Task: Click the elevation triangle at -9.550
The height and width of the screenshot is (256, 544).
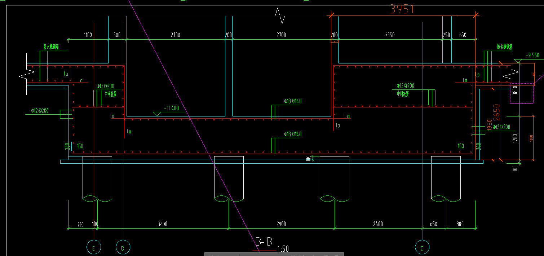Action: pos(518,61)
